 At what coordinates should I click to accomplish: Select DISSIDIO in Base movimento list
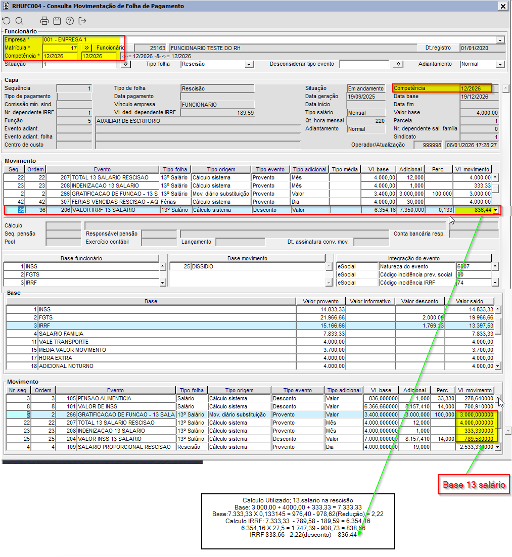click(x=247, y=266)
